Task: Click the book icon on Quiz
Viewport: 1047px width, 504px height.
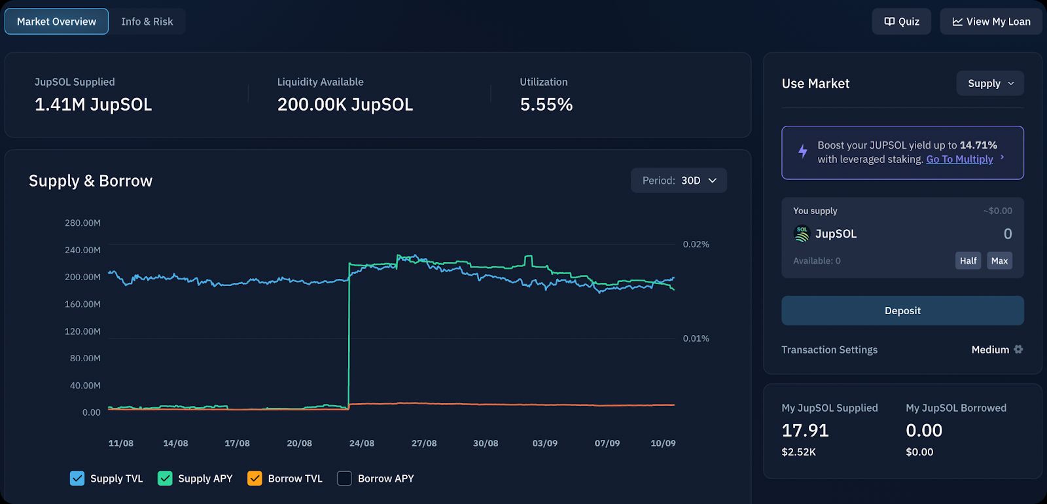Action: [889, 22]
